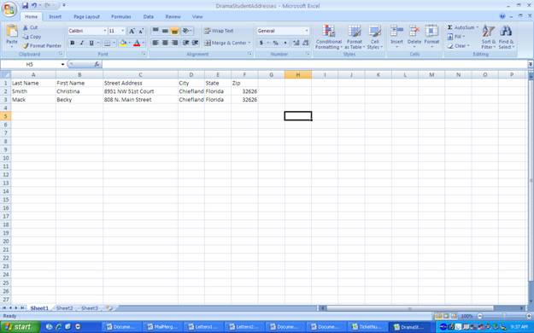This screenshot has width=534, height=333.
Task: Switch to the Sheet2 worksheet tab
Action: click(x=64, y=307)
